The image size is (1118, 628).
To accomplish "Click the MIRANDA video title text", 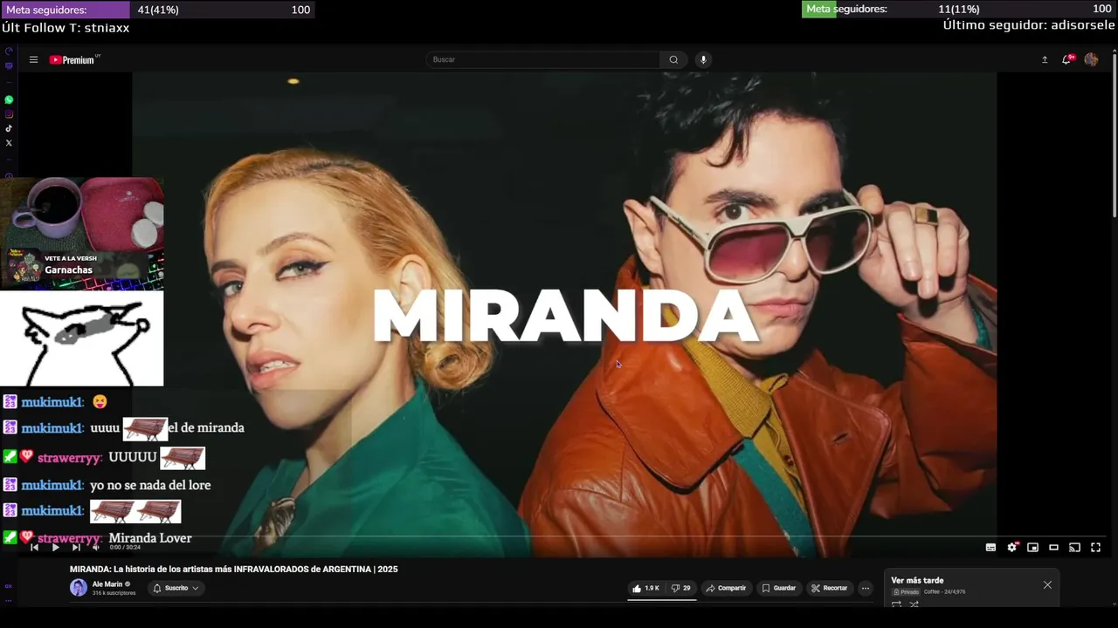I will tap(234, 570).
